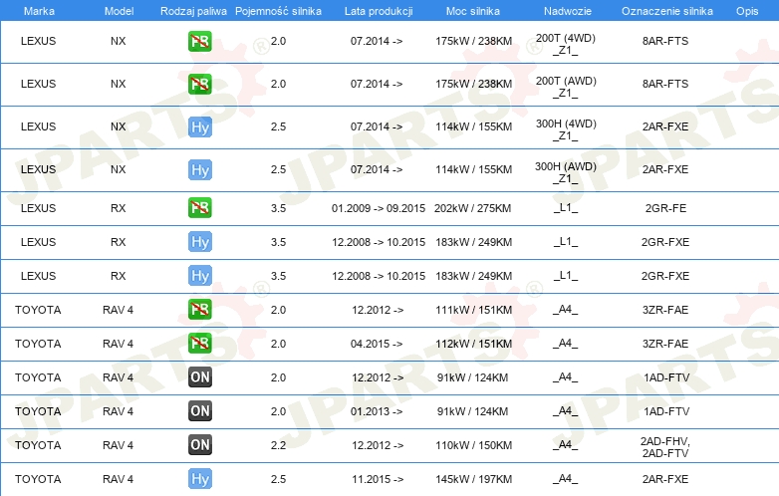Click the 145kW / 197KM power cell
The width and height of the screenshot is (779, 496).
(x=473, y=479)
